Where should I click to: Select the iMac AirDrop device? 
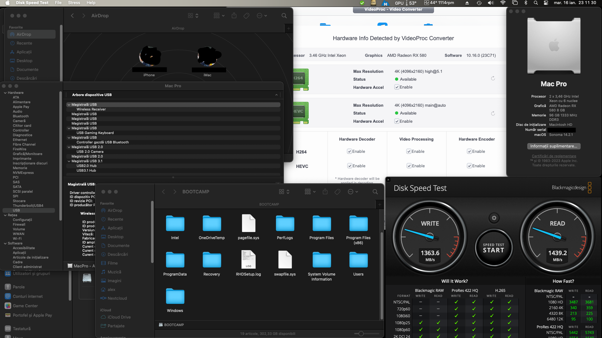208,62
